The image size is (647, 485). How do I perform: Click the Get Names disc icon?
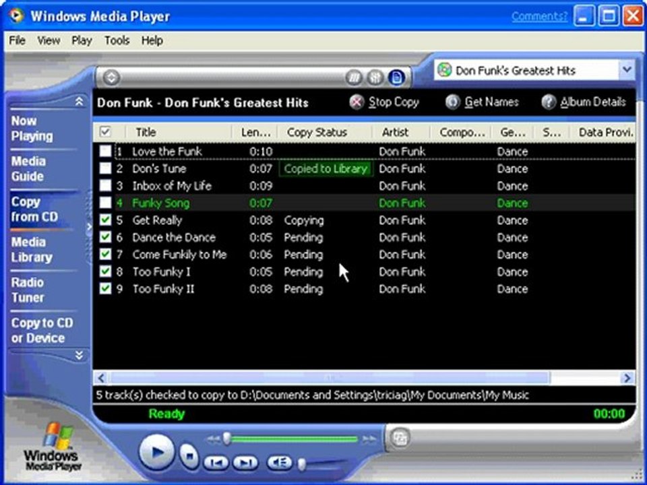click(x=453, y=102)
